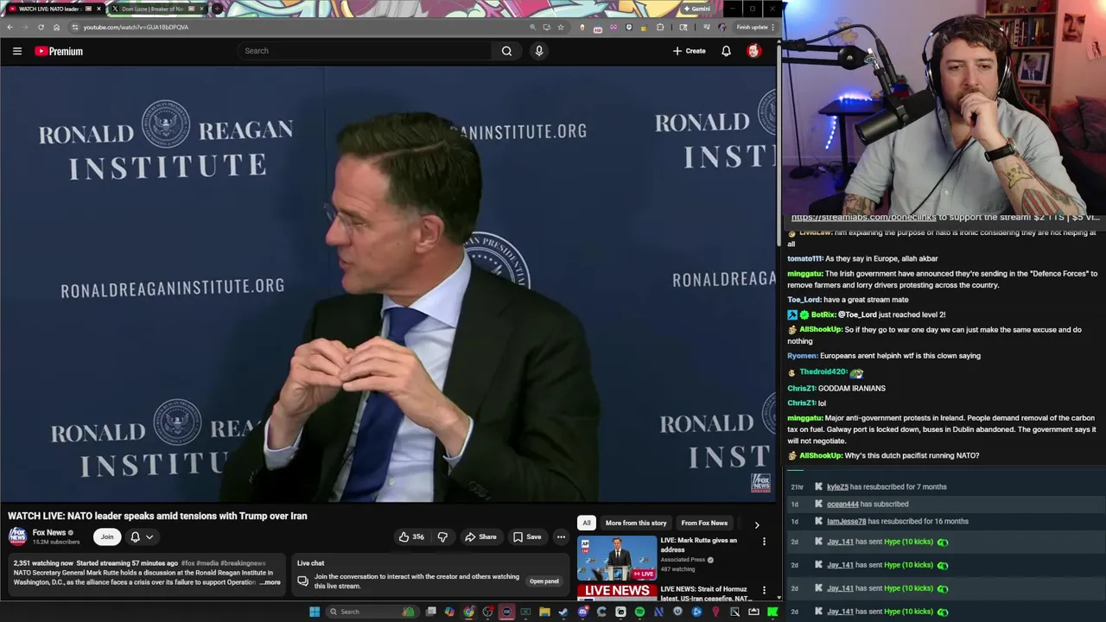
Task: Open the Gemini button in Chrome
Action: pos(696,9)
